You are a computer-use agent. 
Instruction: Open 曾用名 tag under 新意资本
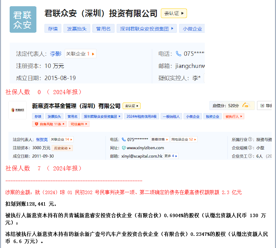tap(72, 116)
